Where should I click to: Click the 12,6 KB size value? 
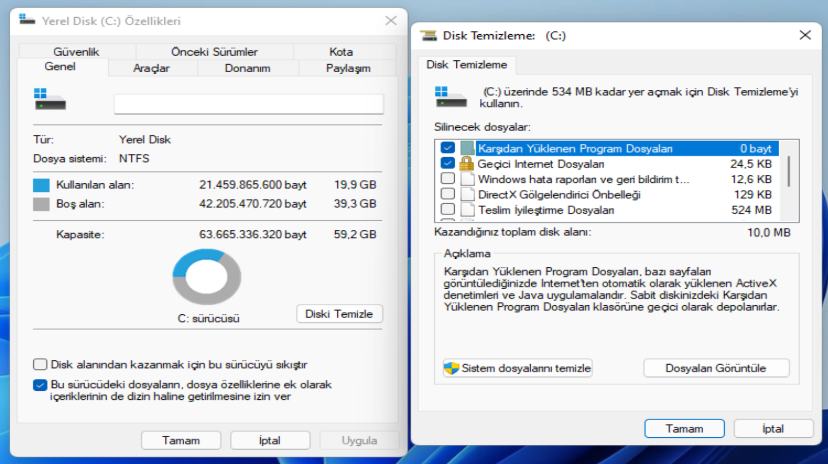tap(751, 179)
